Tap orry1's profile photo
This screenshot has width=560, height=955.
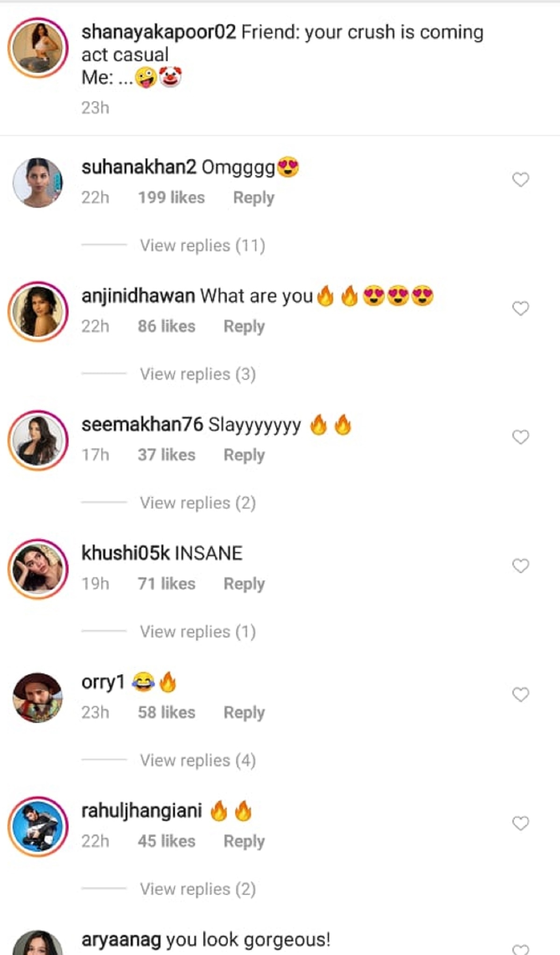[x=38, y=698]
